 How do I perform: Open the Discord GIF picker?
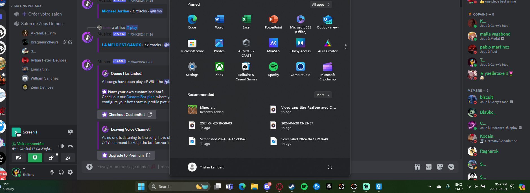point(429,167)
